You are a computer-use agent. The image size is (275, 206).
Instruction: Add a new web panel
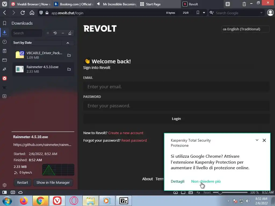click(5, 96)
